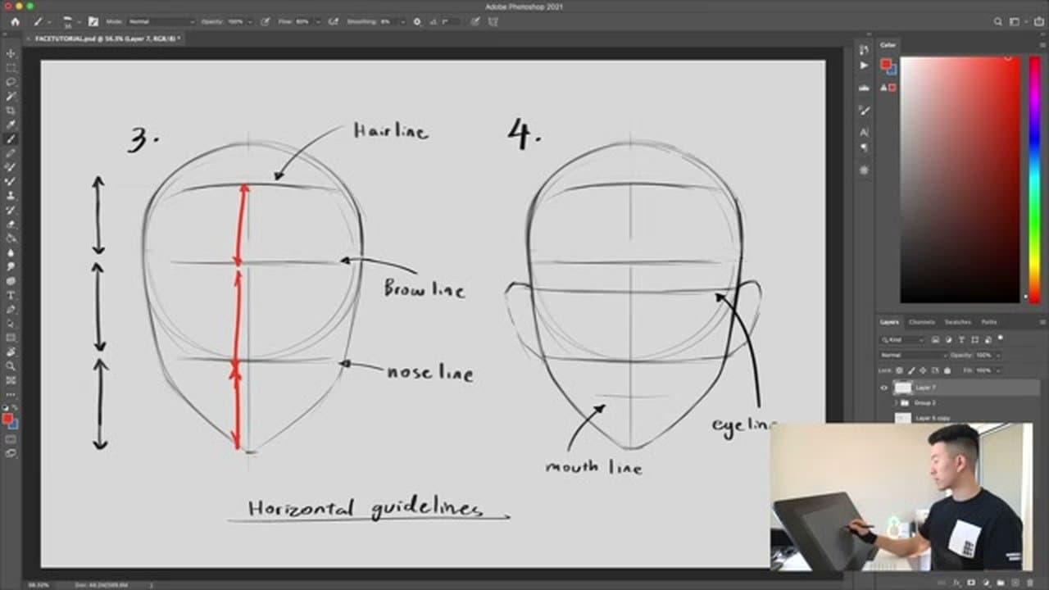Toggle the layer filtering on/off switch

click(x=1000, y=338)
